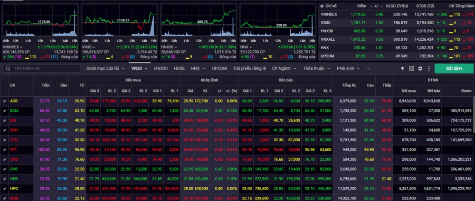
Task: Click VNXALL row in index table
Action: tap(396, 39)
